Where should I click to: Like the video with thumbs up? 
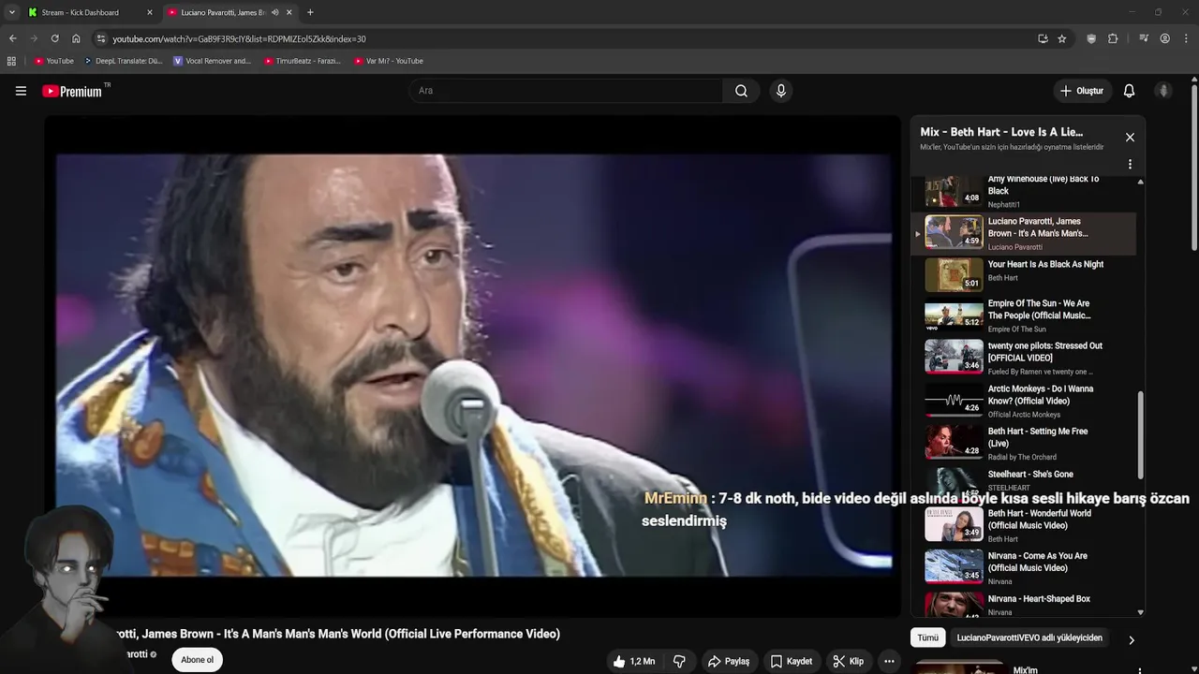pos(633,661)
